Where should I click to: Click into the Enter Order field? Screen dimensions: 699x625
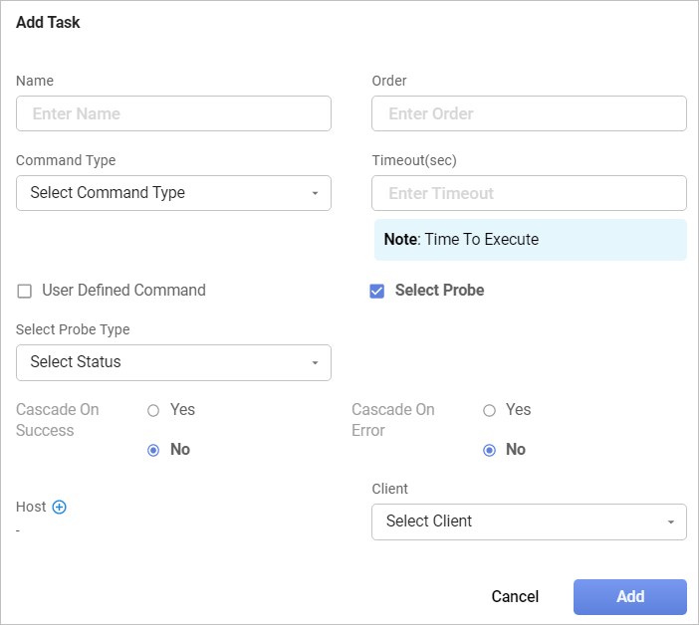[x=529, y=113]
